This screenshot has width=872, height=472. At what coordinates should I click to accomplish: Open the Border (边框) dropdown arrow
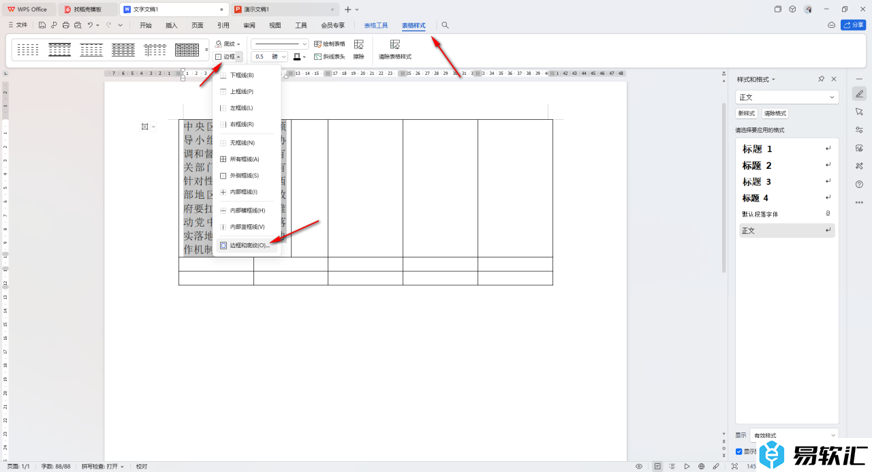click(238, 57)
